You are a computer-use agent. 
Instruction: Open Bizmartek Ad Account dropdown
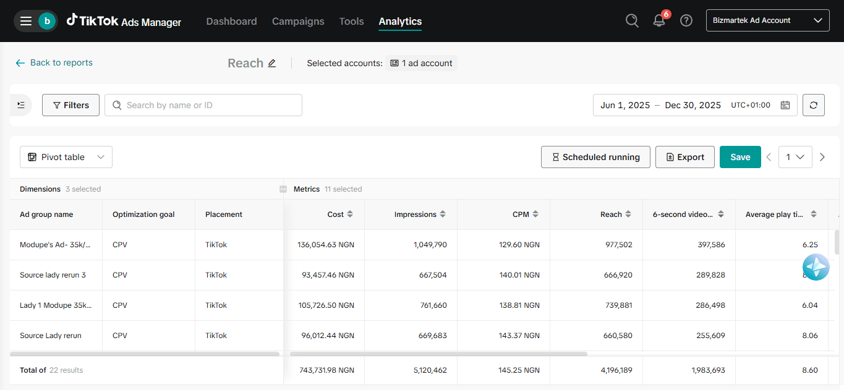[x=767, y=20]
